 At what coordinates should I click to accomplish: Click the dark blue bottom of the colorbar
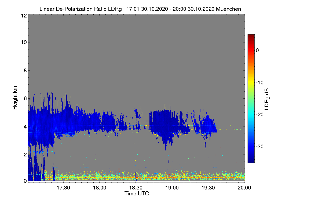[251, 160]
